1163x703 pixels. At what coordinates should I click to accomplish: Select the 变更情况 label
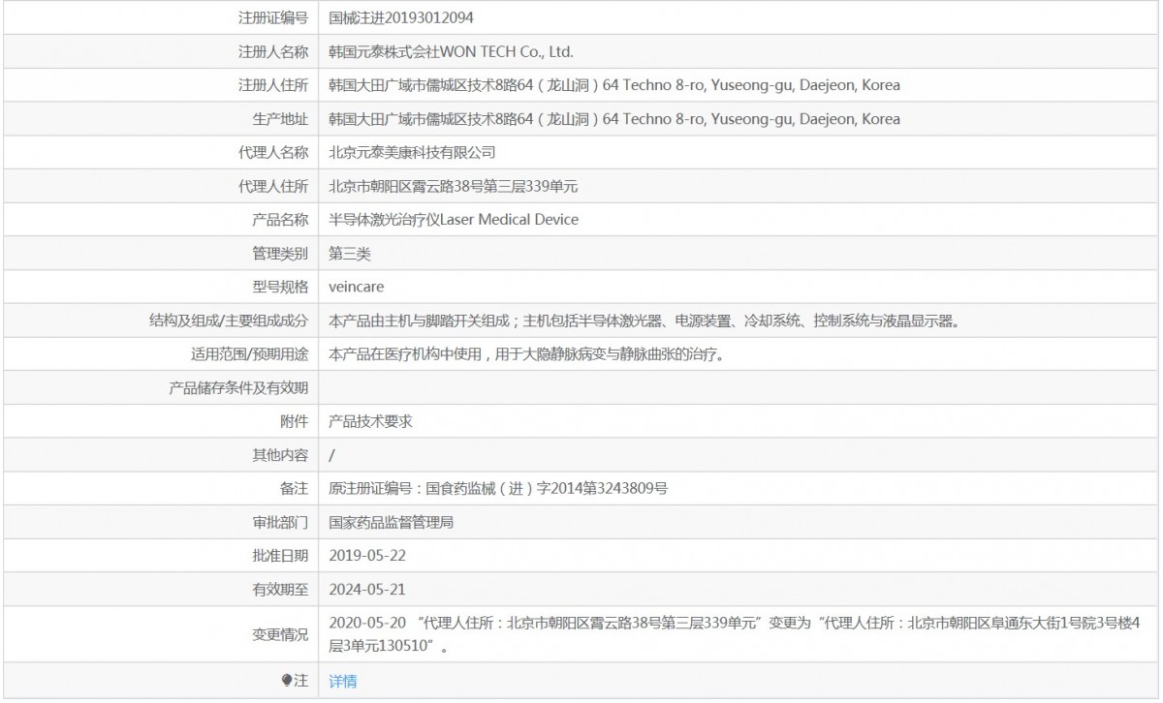point(280,635)
